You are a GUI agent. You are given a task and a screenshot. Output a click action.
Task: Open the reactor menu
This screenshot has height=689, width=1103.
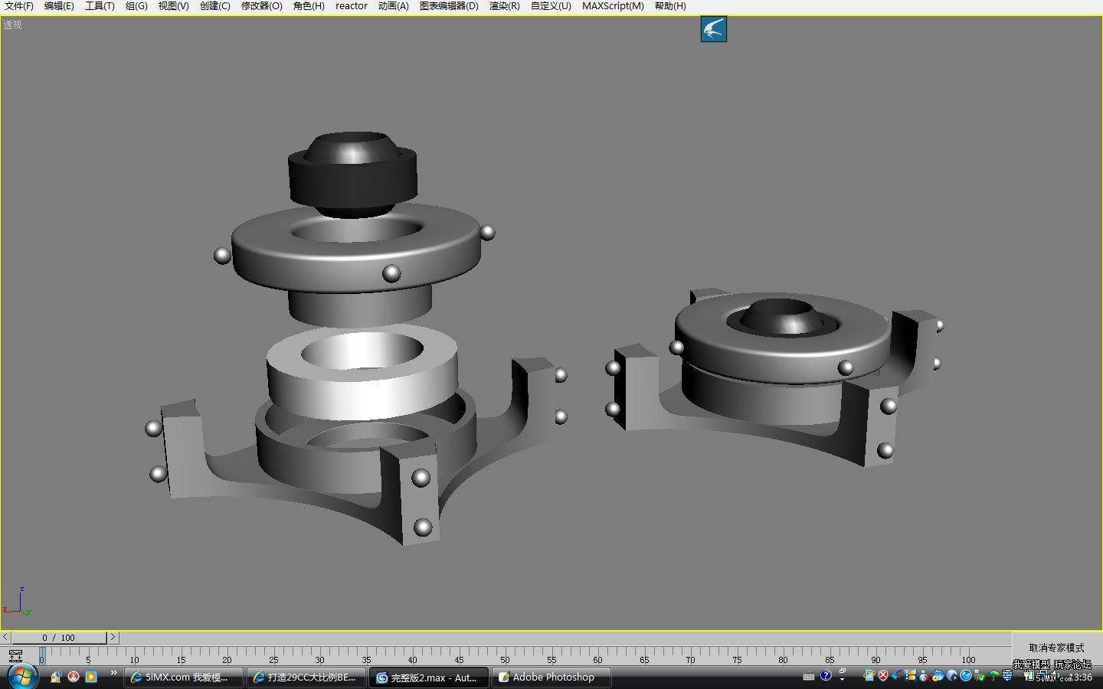[x=352, y=6]
